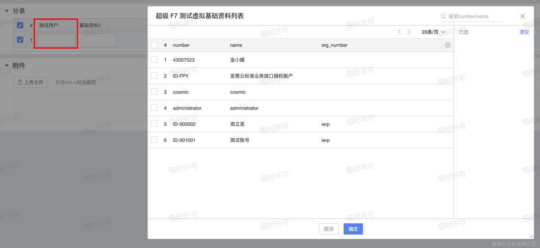Sort by the number column header
The height and width of the screenshot is (248, 540).
tap(181, 45)
